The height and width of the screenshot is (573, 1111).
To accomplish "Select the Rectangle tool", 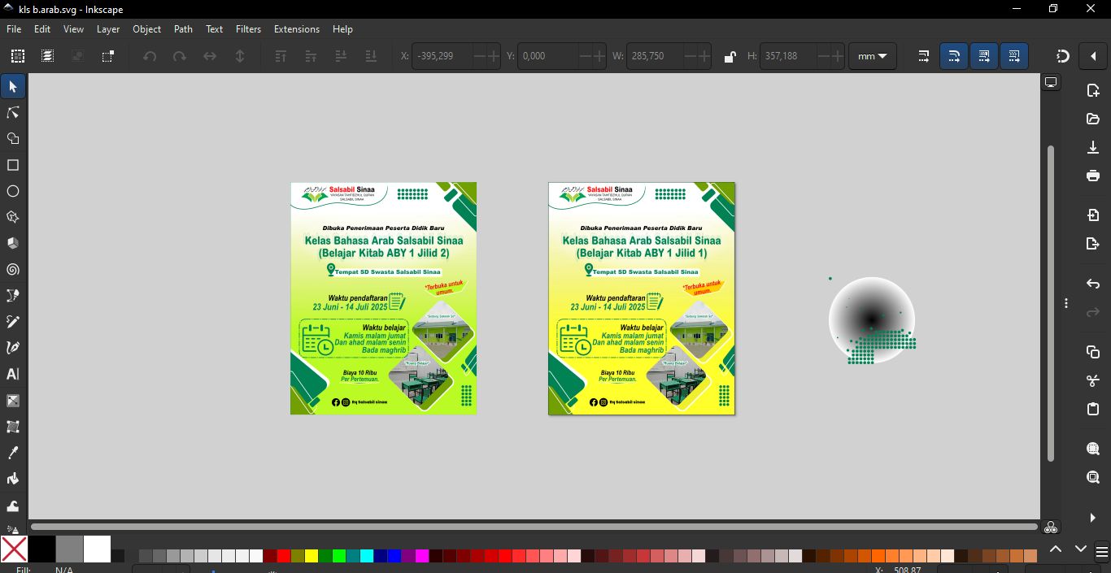I will (13, 165).
